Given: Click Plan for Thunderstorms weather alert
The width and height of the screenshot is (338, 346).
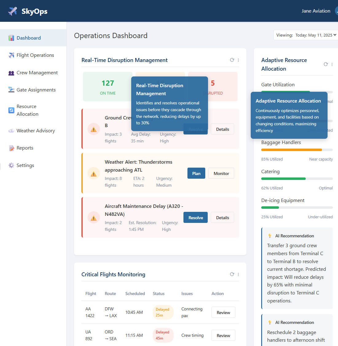Looking at the screenshot, I should click(x=196, y=173).
